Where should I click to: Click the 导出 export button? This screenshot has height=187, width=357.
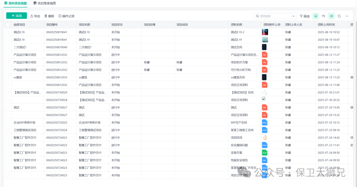(x=35, y=16)
